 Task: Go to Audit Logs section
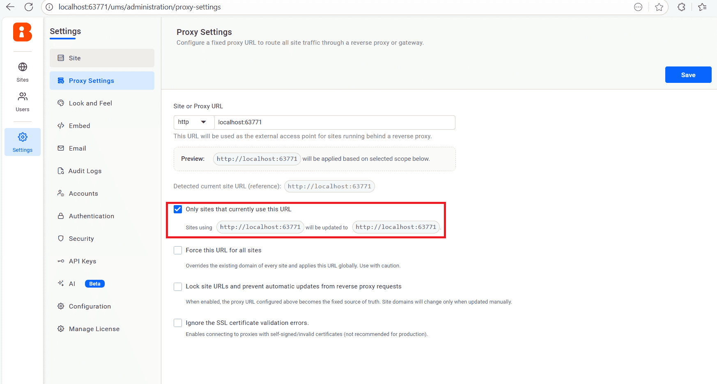(85, 171)
